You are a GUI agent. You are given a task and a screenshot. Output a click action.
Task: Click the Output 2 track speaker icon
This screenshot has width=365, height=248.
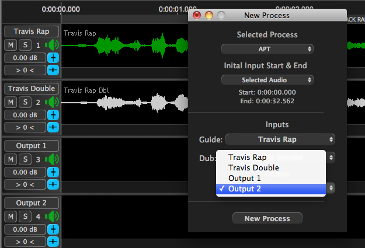coord(53,216)
